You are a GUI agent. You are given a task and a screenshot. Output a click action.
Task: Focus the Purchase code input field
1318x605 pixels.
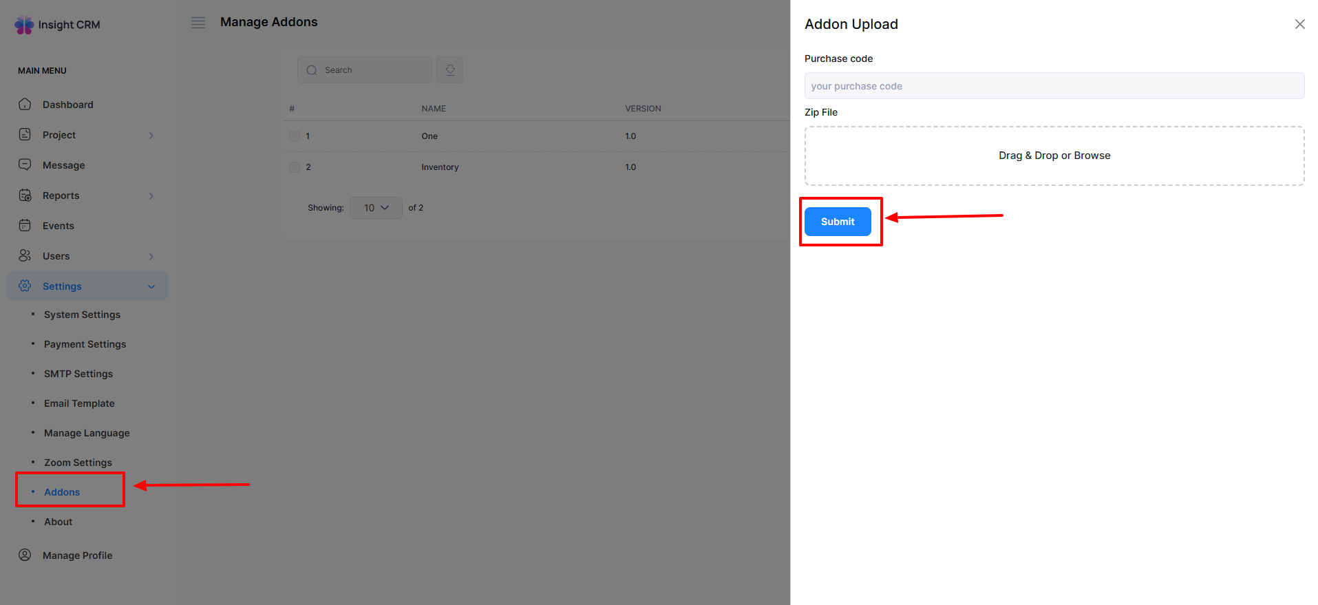pyautogui.click(x=1054, y=86)
